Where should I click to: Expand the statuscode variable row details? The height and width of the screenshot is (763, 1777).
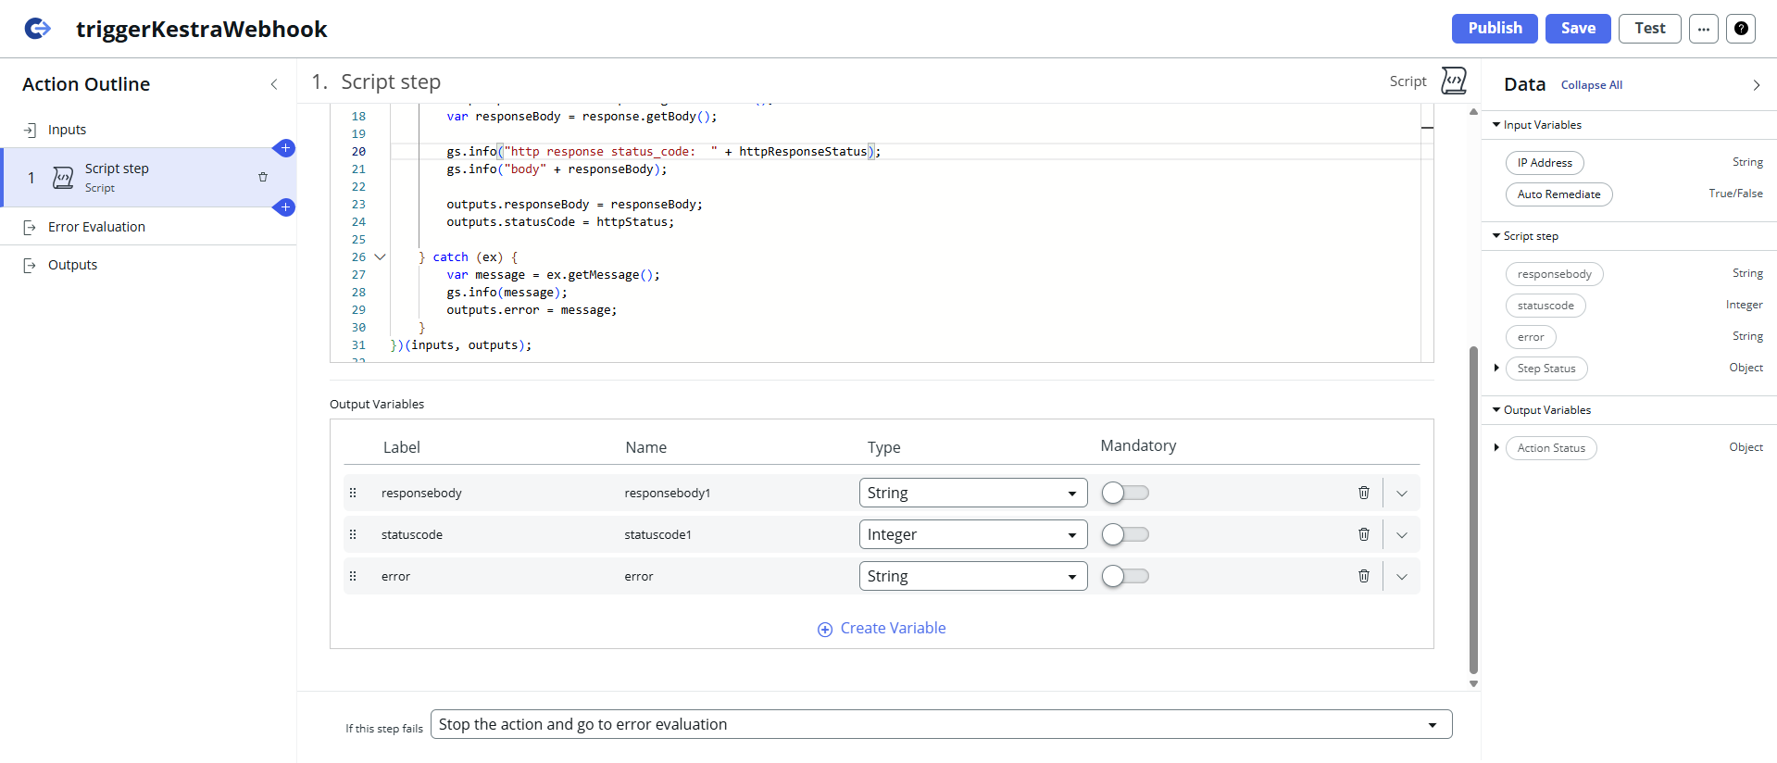point(1402,535)
